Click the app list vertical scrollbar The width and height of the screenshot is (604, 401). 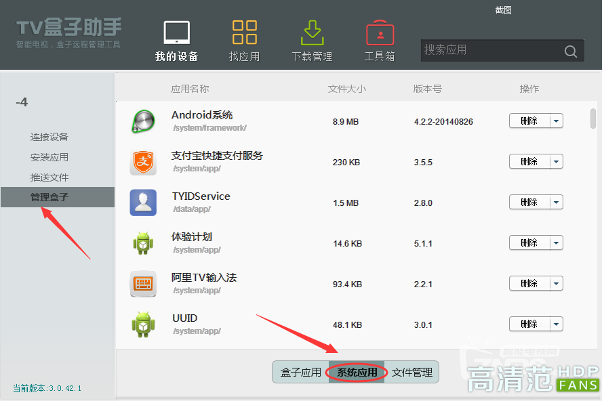pos(593,119)
